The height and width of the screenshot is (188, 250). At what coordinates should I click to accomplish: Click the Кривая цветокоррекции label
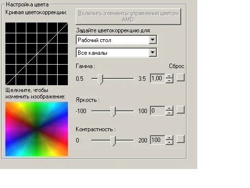coord(36,13)
